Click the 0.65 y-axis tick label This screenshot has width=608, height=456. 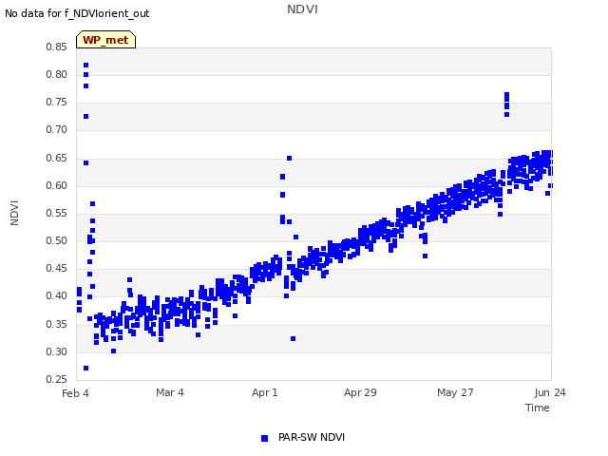[57, 158]
